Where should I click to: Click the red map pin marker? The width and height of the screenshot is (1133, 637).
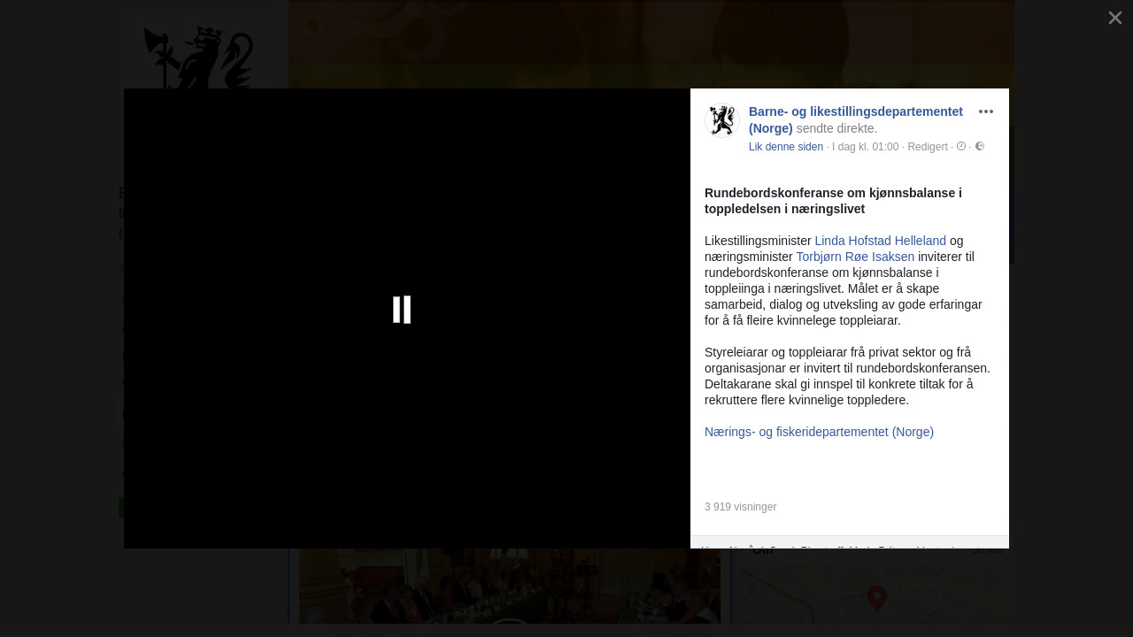click(876, 598)
